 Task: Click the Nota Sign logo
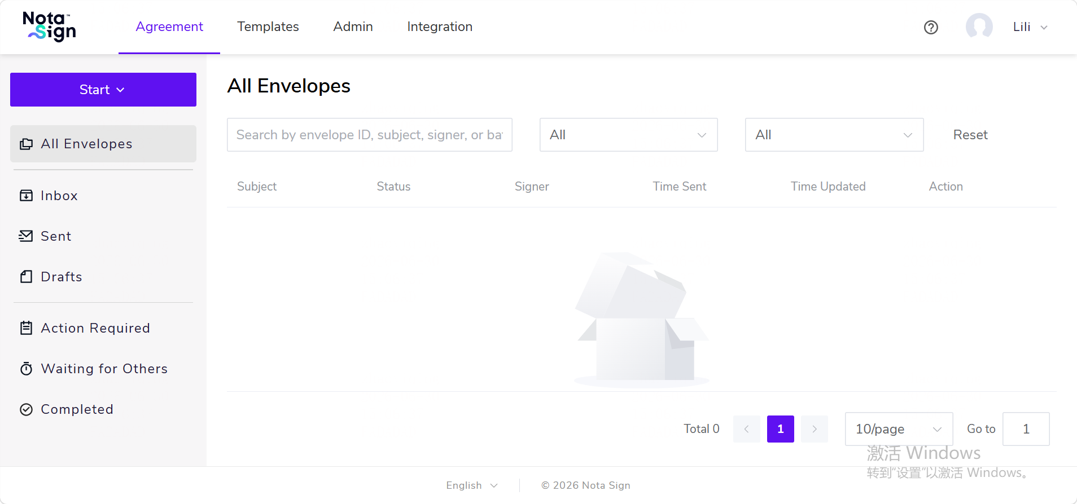[49, 26]
